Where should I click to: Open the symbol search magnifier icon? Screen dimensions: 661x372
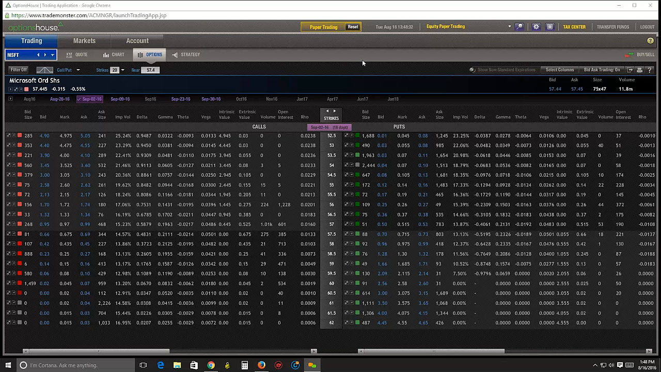520,27
